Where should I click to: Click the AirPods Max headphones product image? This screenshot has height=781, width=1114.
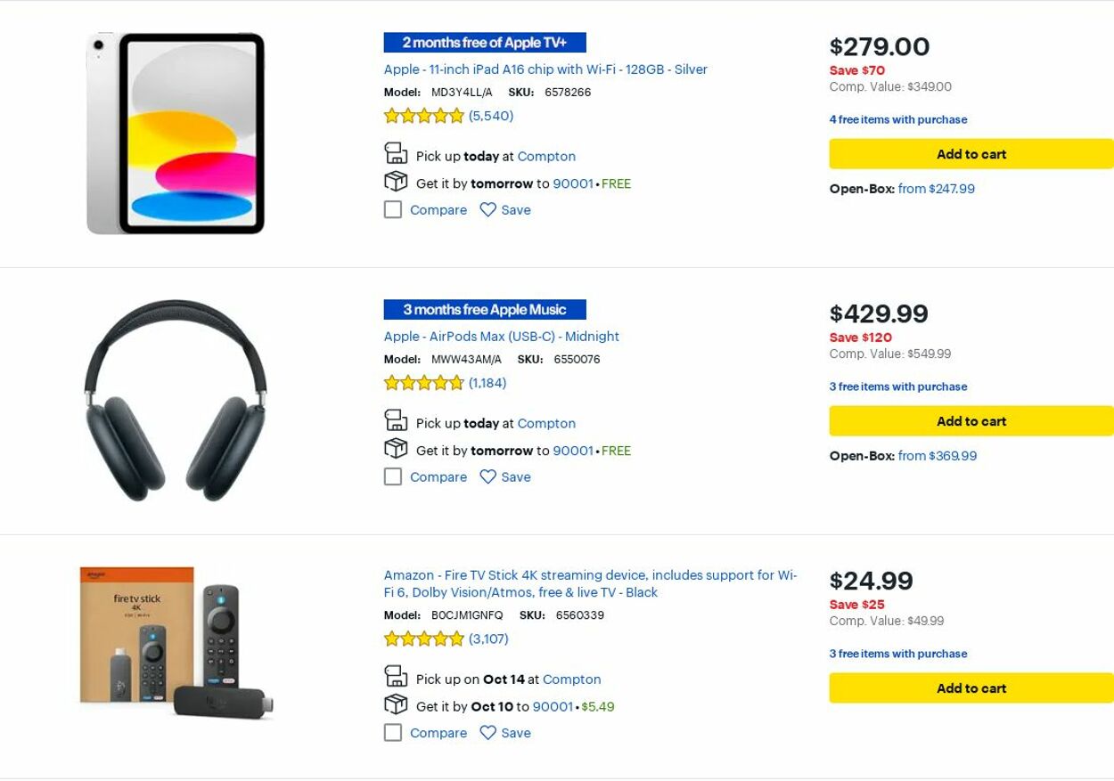176,401
